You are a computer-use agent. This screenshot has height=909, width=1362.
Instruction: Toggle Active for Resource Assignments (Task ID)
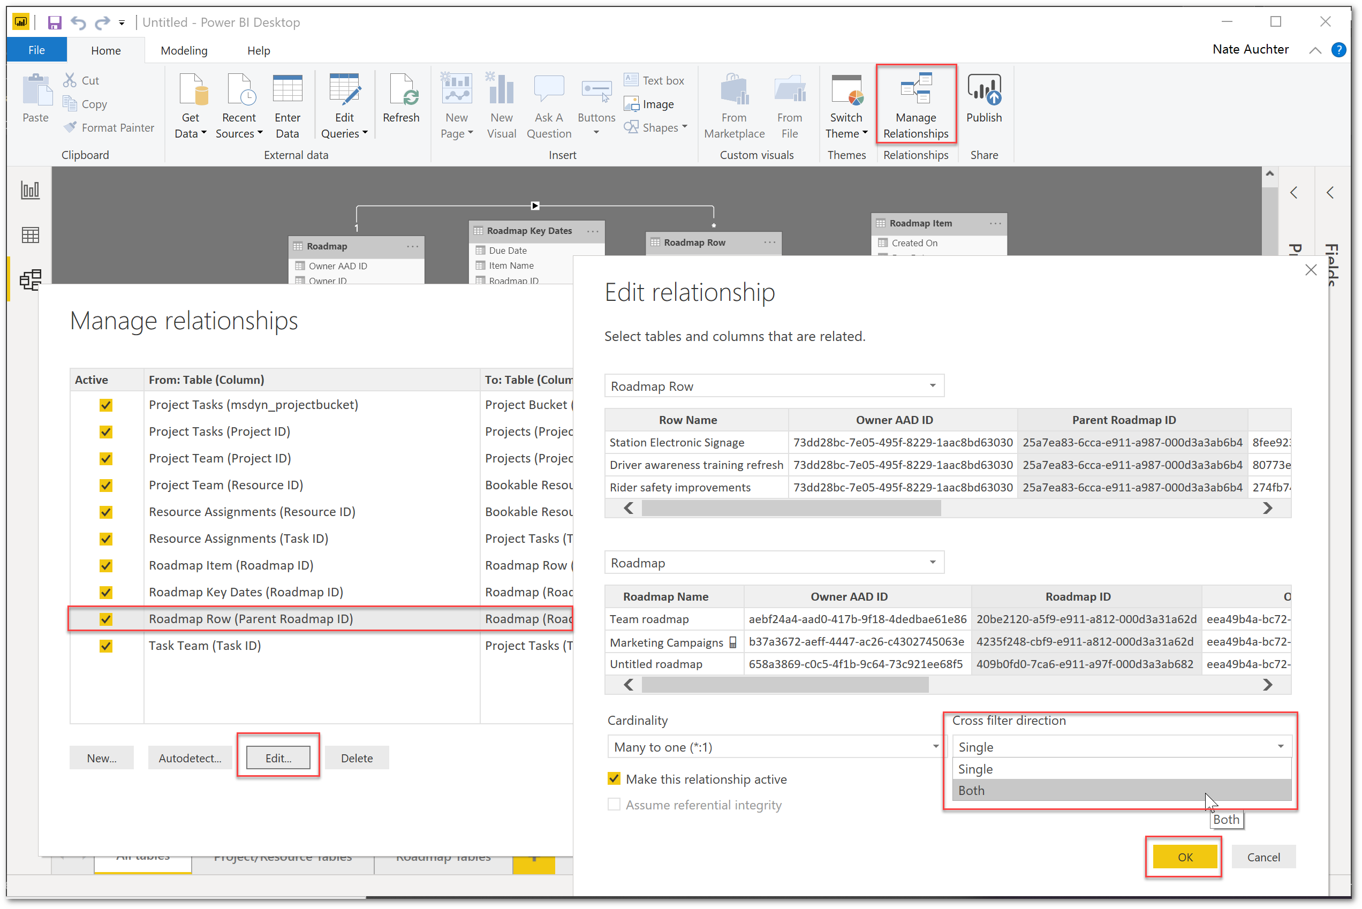pos(105,539)
